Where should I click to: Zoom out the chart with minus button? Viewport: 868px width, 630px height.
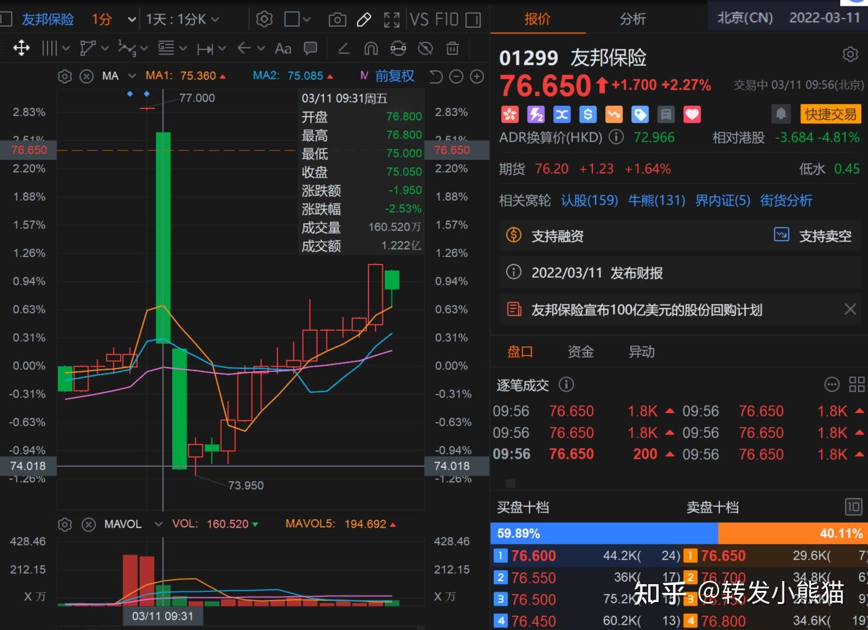pyautogui.click(x=457, y=77)
